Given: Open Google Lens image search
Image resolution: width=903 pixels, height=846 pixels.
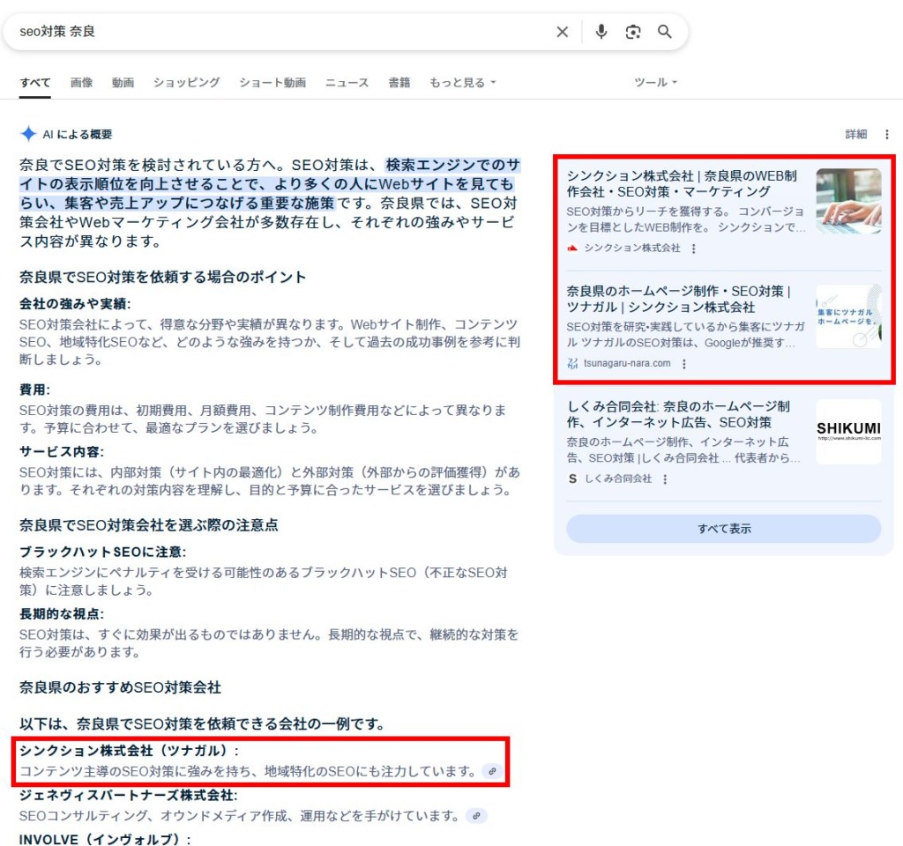Looking at the screenshot, I should pos(633,32).
